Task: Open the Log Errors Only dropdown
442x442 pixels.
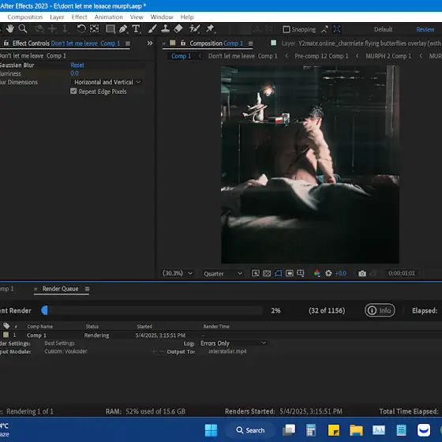Action: pos(233,343)
